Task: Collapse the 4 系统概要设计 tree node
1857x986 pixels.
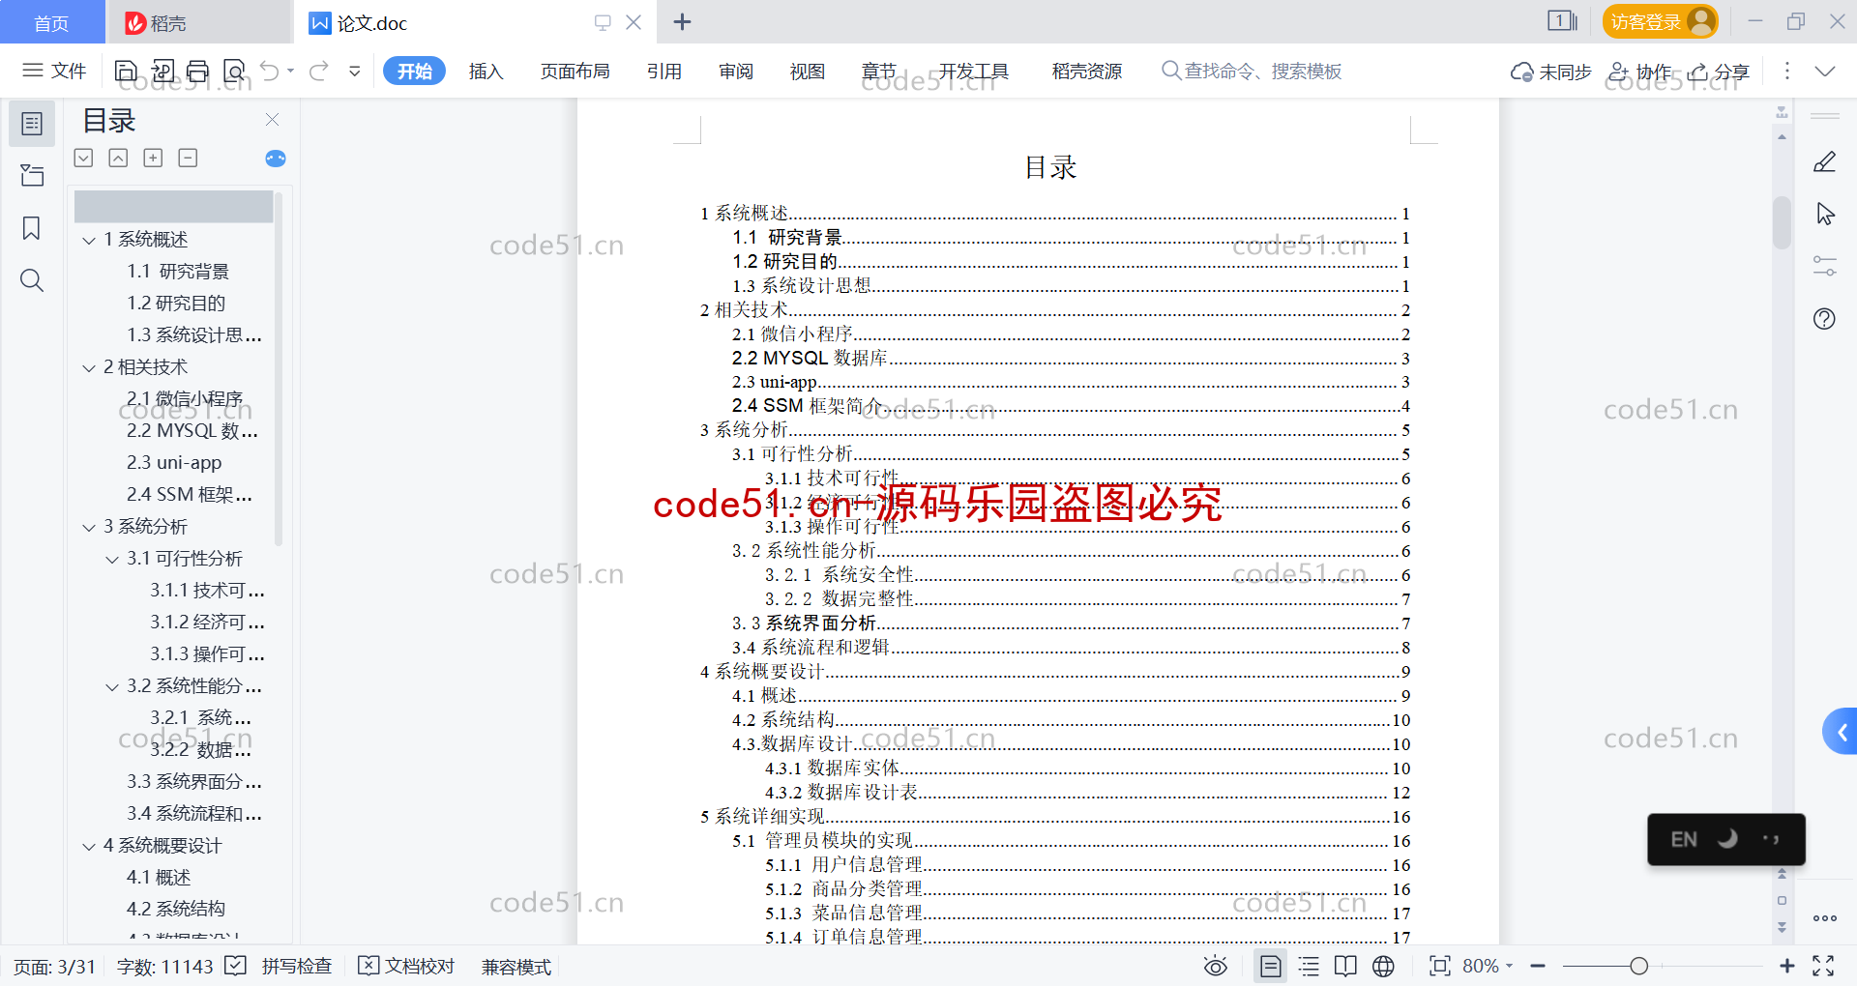Action: [x=89, y=846]
